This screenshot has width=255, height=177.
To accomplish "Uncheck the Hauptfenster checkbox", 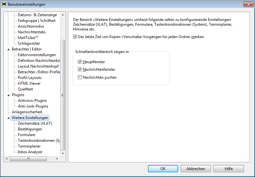I will (x=80, y=62).
